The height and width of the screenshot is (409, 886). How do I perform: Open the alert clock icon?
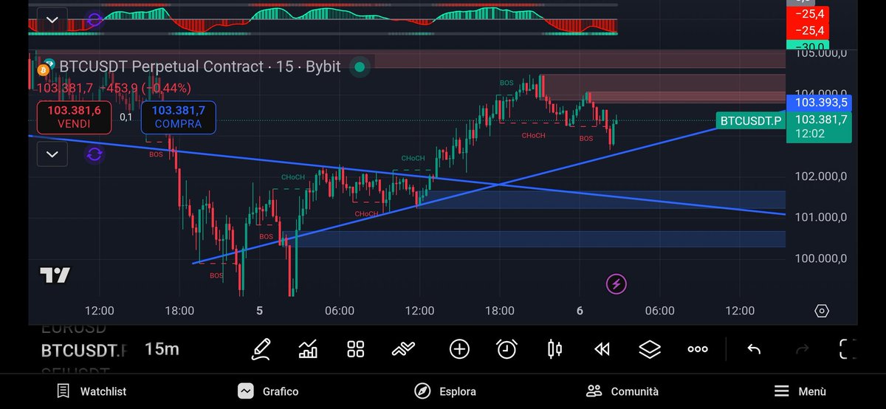(506, 349)
